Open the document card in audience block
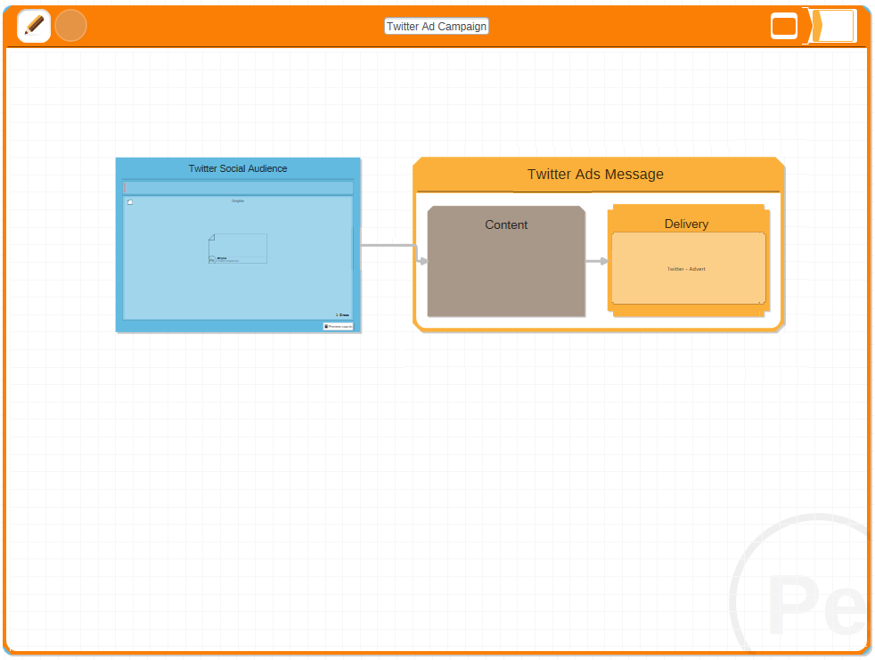The image size is (875, 660). pyautogui.click(x=238, y=249)
